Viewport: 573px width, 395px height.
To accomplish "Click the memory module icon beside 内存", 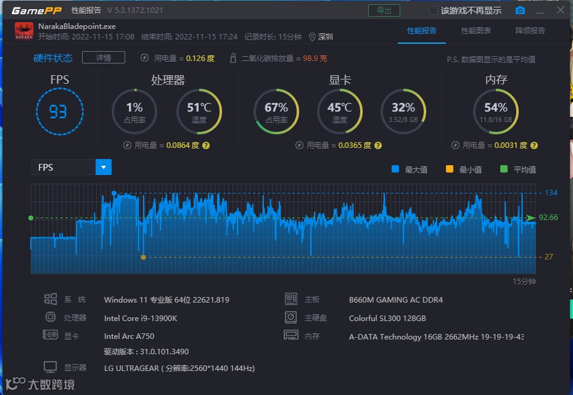I will [x=291, y=335].
